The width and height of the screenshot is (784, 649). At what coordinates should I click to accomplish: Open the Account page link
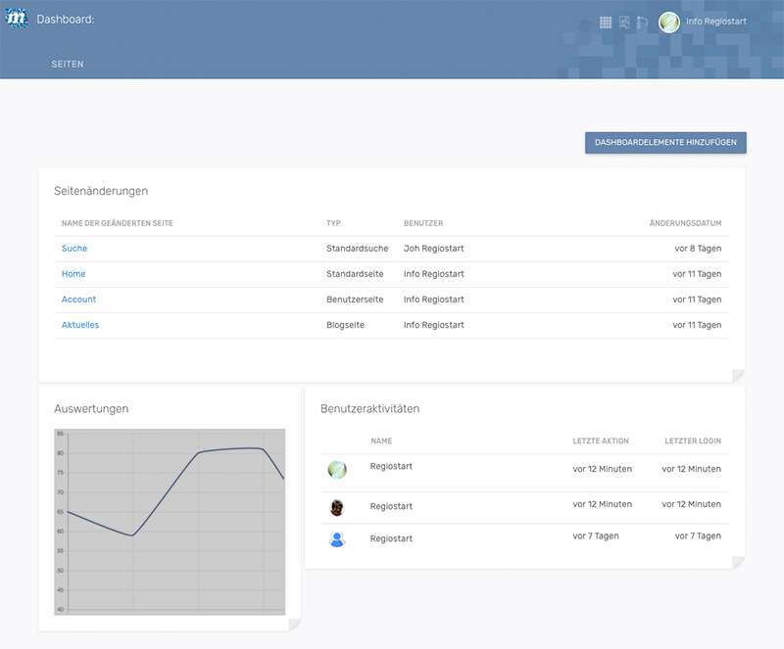click(78, 300)
